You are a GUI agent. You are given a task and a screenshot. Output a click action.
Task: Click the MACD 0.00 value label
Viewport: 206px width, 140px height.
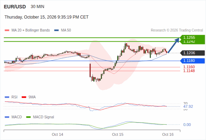187,125
